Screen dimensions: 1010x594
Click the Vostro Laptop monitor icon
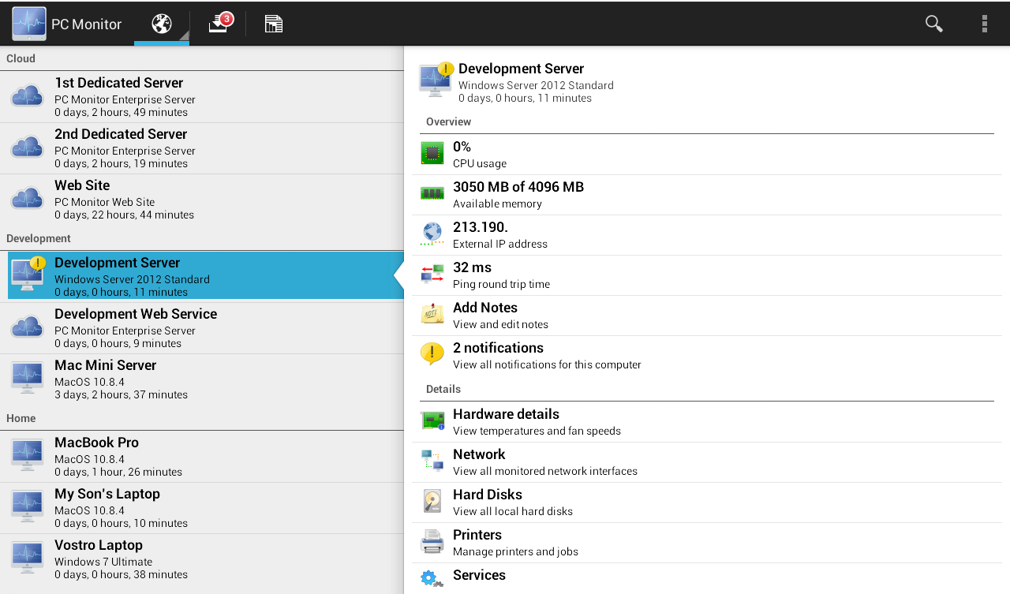click(x=28, y=559)
